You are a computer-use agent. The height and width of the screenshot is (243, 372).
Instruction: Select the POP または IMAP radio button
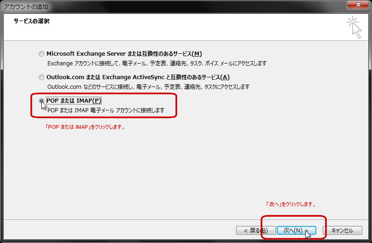click(42, 100)
